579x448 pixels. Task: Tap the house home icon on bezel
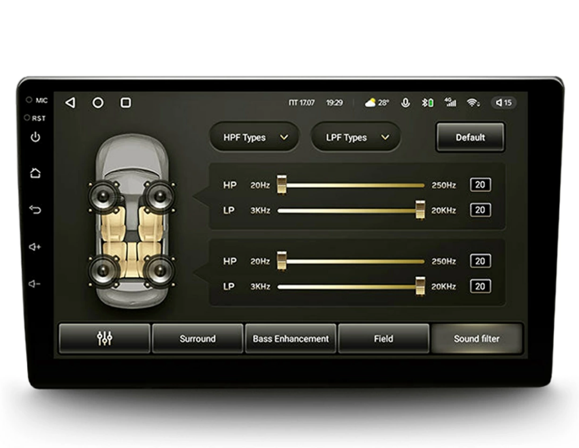[x=36, y=173]
